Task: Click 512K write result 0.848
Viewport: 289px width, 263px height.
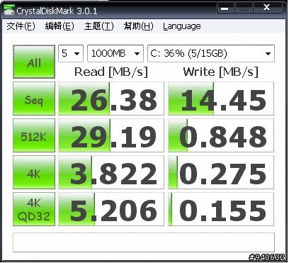Action: pos(221,135)
